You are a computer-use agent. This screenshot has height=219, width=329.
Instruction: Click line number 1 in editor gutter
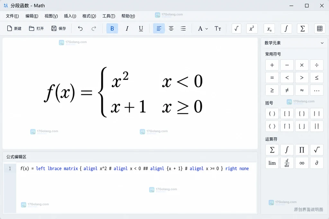coord(10,169)
